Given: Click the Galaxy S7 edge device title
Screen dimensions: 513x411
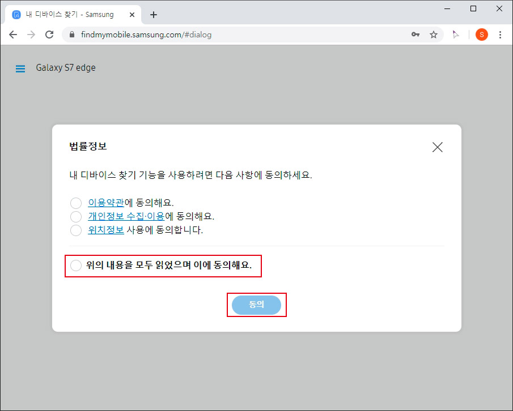Looking at the screenshot, I should pos(66,67).
